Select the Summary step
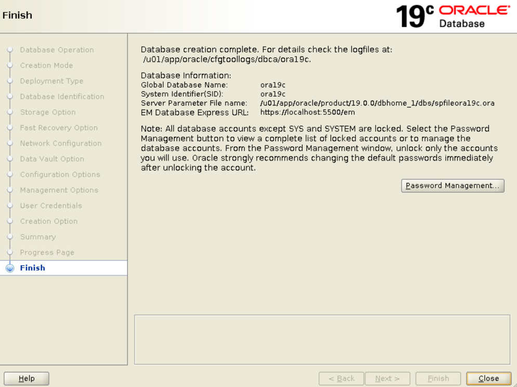This screenshot has width=517, height=387. 38,237
